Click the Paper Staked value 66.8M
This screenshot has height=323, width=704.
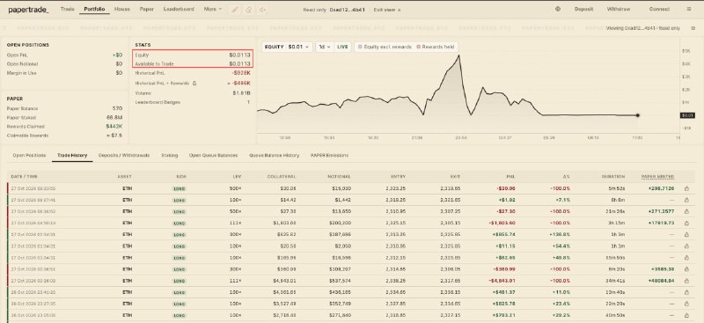pyautogui.click(x=115, y=117)
